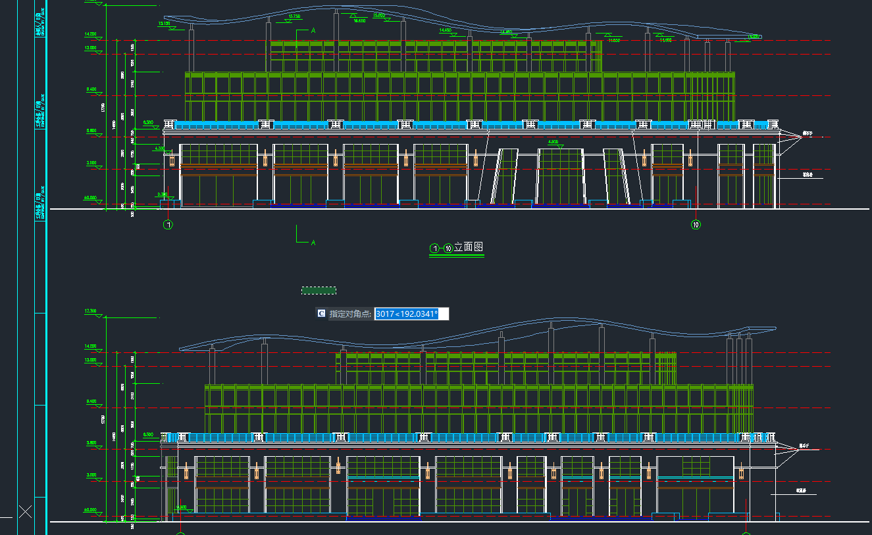Select the 17.300 elevation marker
Viewport: 872px width, 535px height.
(x=91, y=311)
